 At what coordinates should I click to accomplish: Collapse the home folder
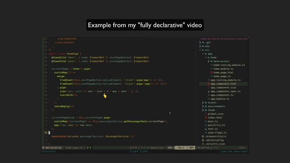coord(206,58)
